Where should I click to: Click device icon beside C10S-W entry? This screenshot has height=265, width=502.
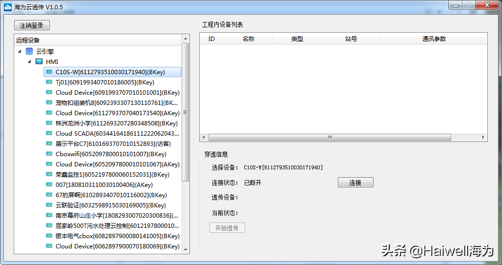coord(49,72)
